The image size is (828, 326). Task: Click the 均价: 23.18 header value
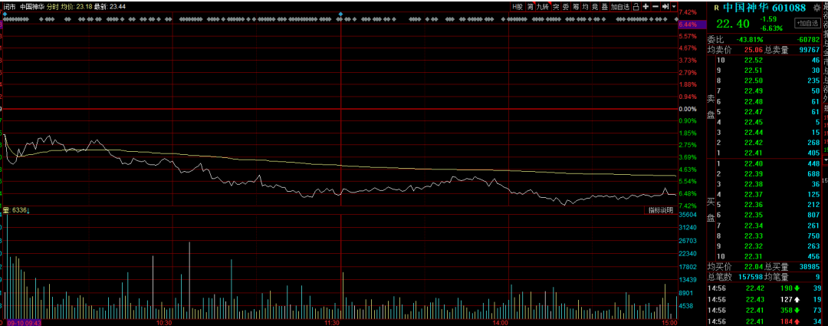point(77,7)
